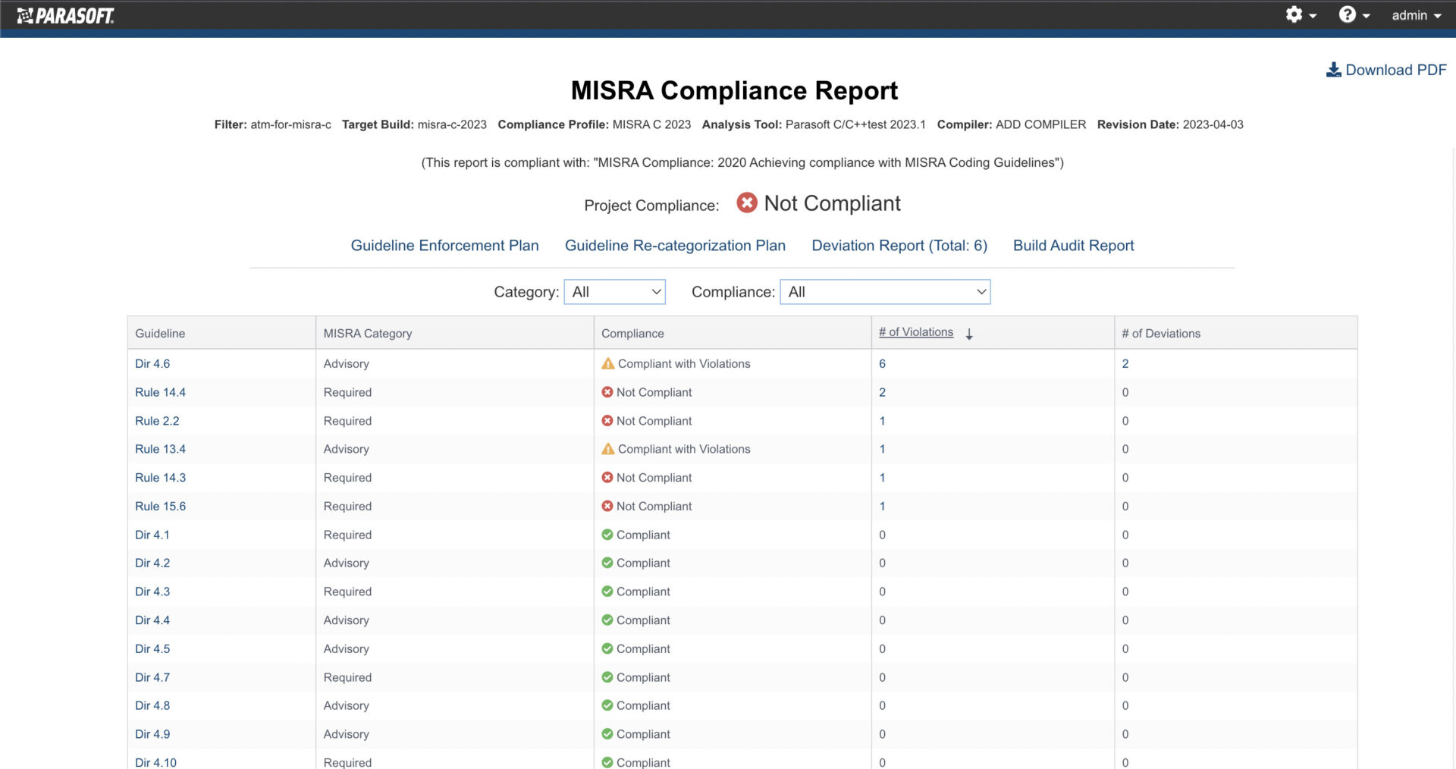Image resolution: width=1456 pixels, height=769 pixels.
Task: Sort by # of Violations column header
Action: (x=916, y=332)
